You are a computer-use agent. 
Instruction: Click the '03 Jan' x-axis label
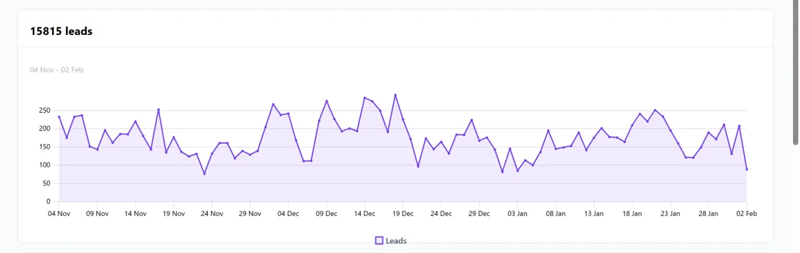(518, 214)
